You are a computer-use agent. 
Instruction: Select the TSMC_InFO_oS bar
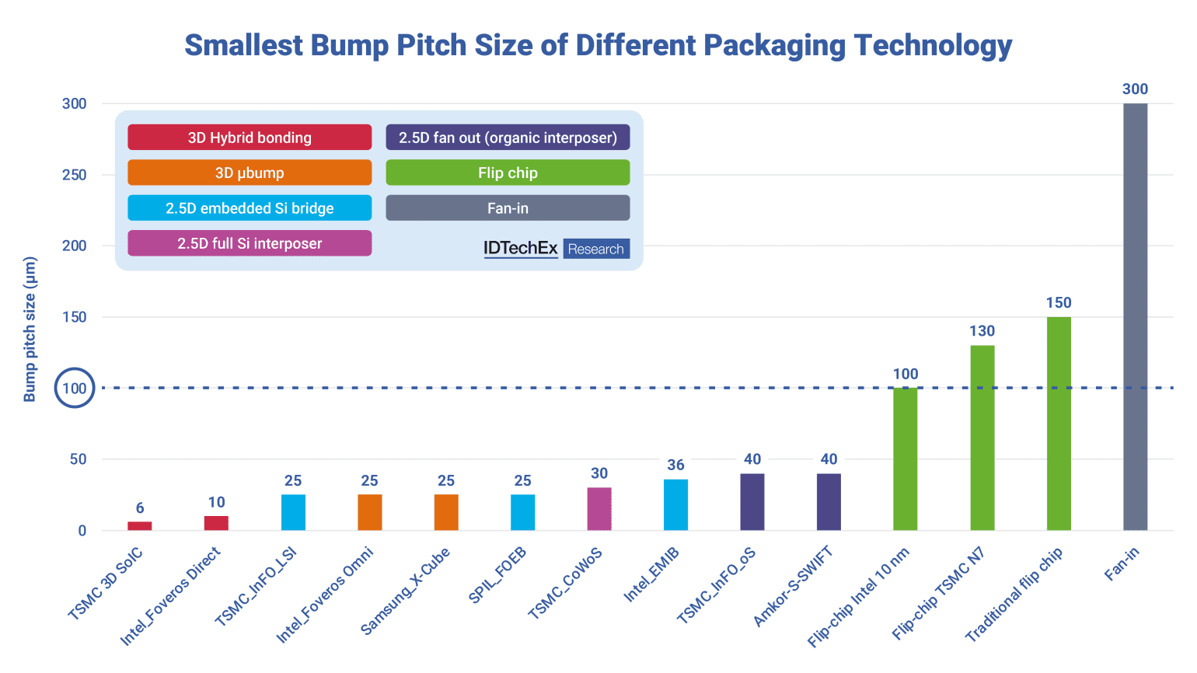[x=752, y=502]
